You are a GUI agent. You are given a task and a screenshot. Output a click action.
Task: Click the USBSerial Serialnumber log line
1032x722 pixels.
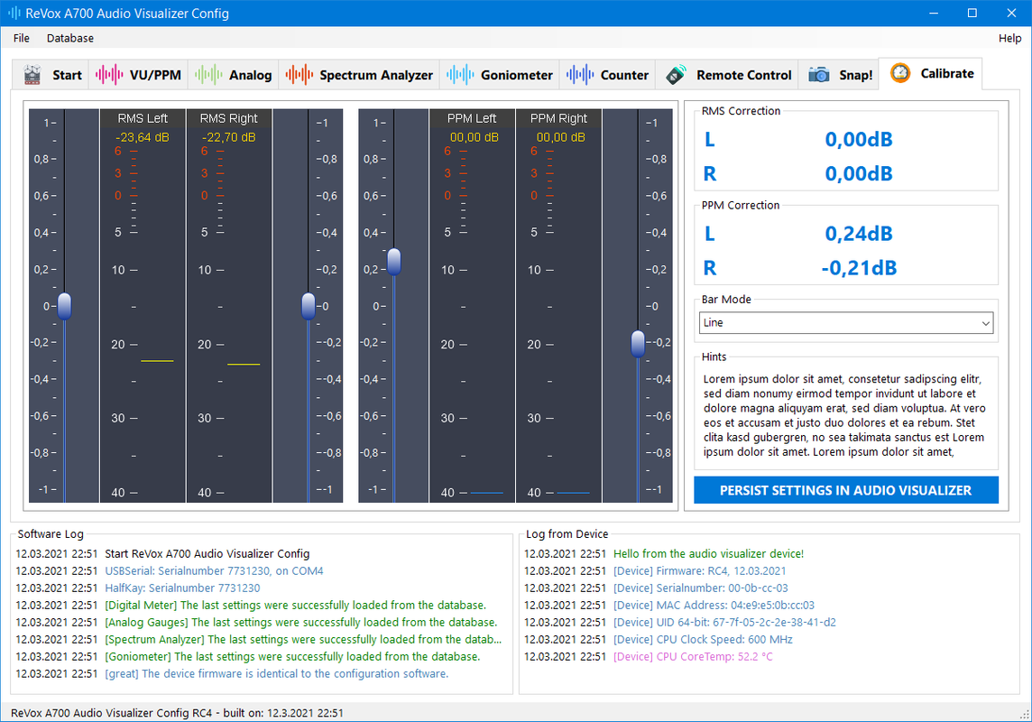tap(214, 571)
